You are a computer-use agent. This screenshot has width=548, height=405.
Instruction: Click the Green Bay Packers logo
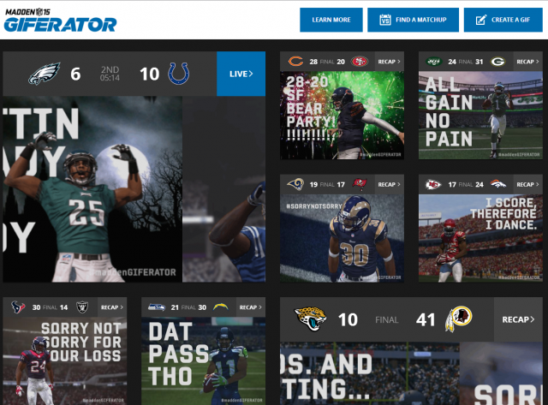click(521, 62)
